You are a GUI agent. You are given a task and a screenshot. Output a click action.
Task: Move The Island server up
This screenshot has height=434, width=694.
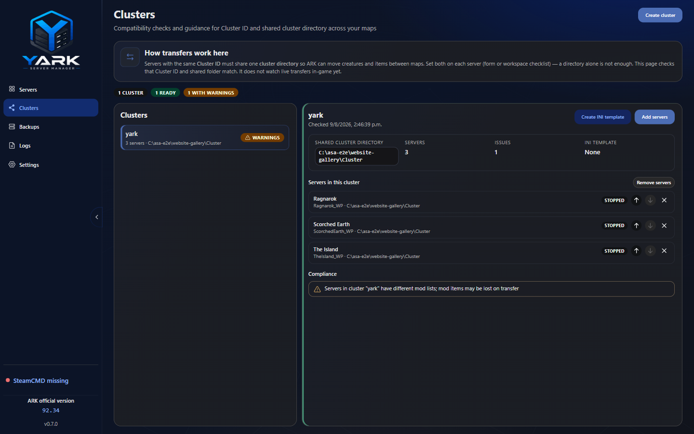click(x=636, y=251)
